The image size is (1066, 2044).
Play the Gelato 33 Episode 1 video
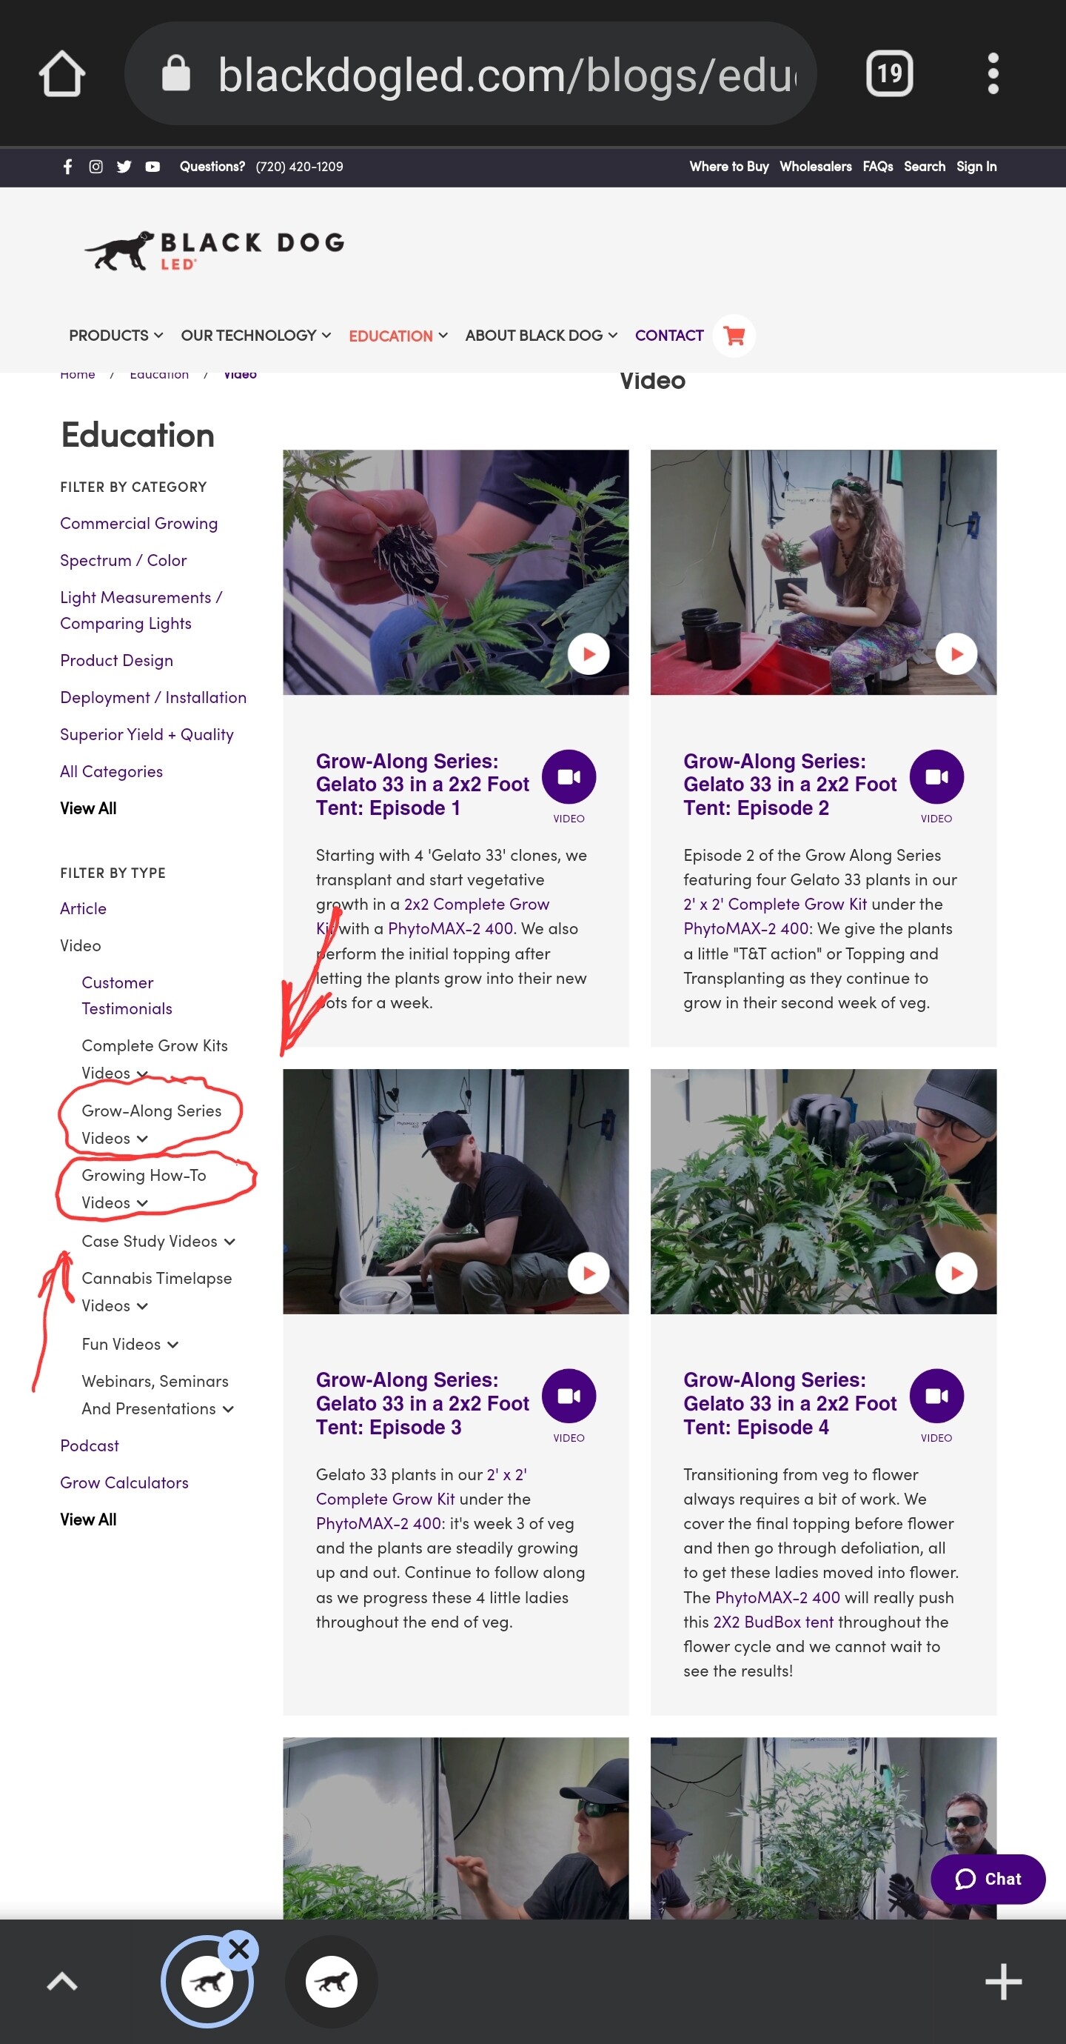point(589,654)
